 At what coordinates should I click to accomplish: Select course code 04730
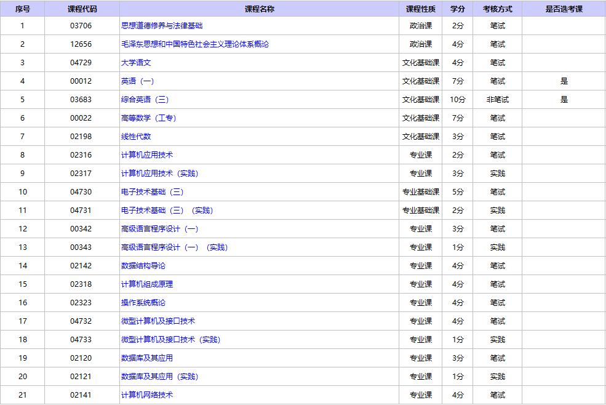click(81, 192)
